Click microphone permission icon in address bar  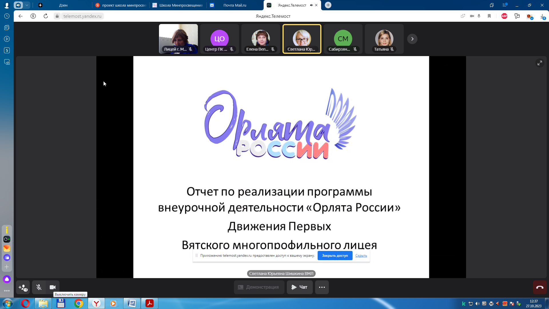(x=479, y=16)
